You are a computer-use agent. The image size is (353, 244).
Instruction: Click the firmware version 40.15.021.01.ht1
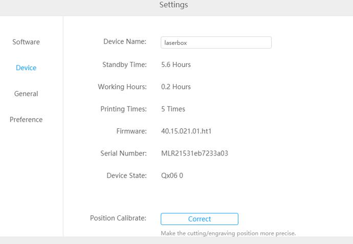(x=186, y=131)
